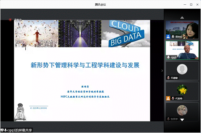Select the cgq1 speaker video thumbnail
Viewport: 201px width, 133px height.
pos(182,50)
